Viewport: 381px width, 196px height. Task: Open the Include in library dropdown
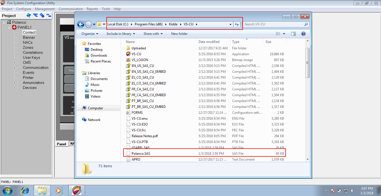coord(120,34)
